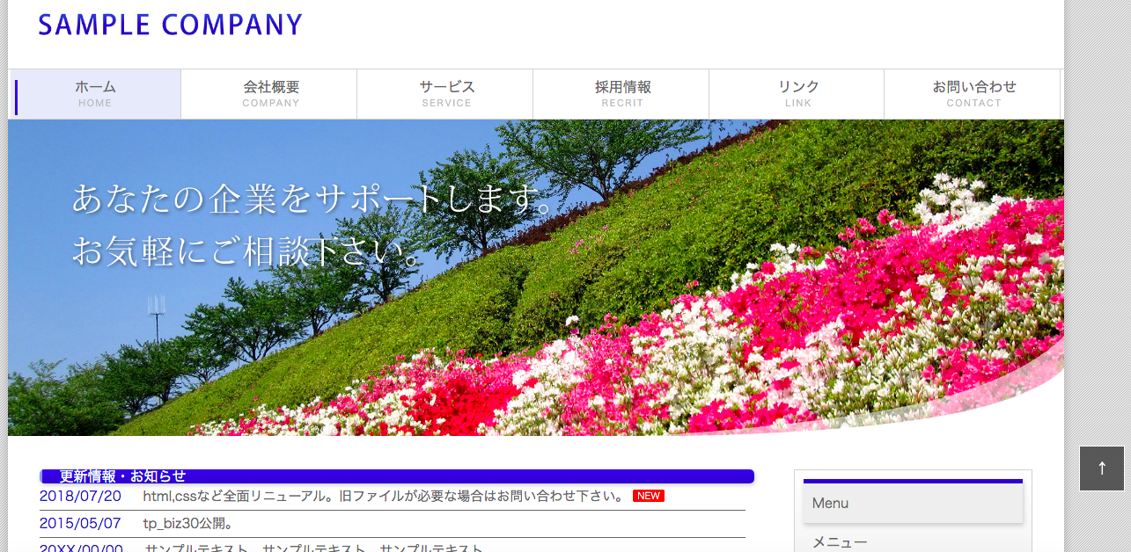
Task: Click the red NEW badge
Action: click(648, 496)
